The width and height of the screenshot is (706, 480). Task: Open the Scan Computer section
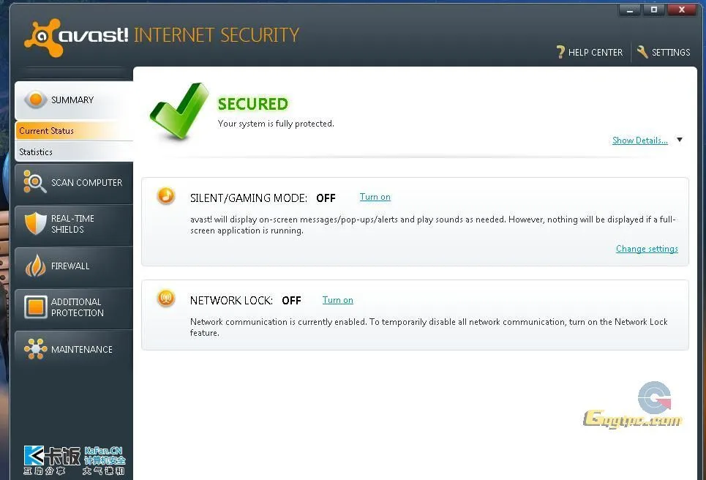(x=86, y=182)
